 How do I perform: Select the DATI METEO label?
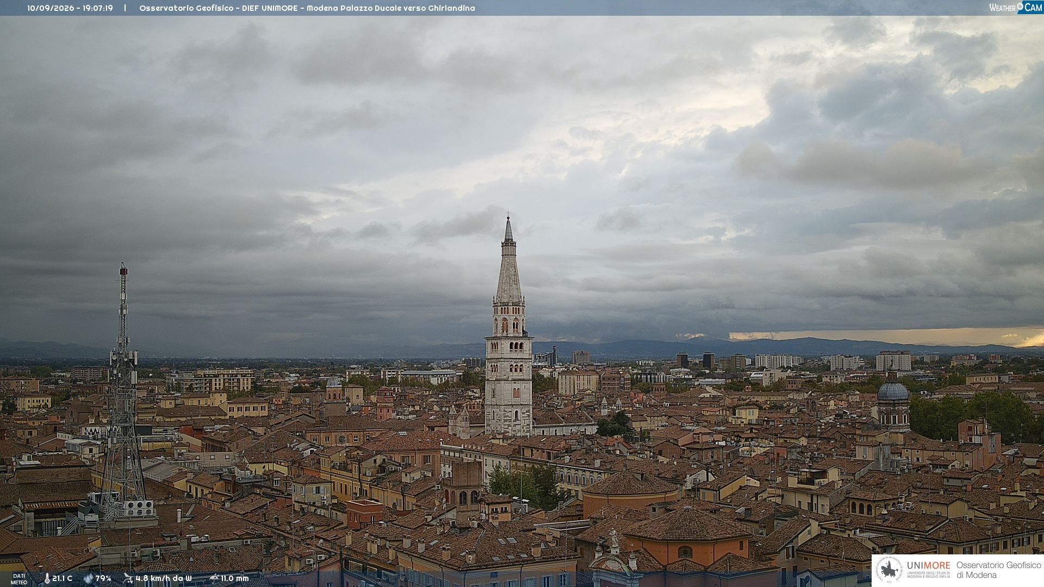click(x=19, y=579)
